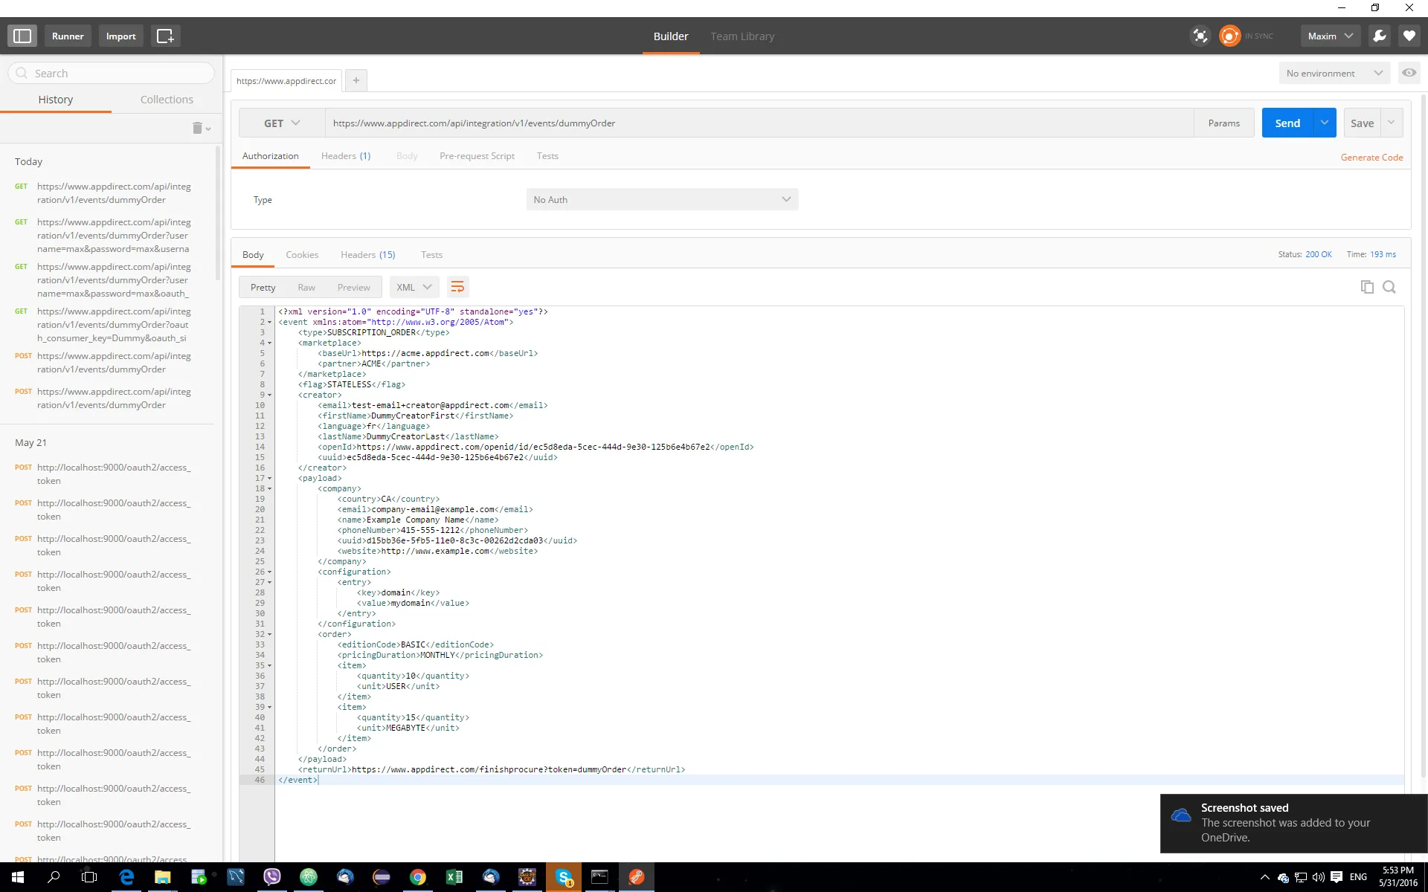Open Chrome from the taskbar
Viewport: 1428px width, 892px height.
pyautogui.click(x=417, y=877)
